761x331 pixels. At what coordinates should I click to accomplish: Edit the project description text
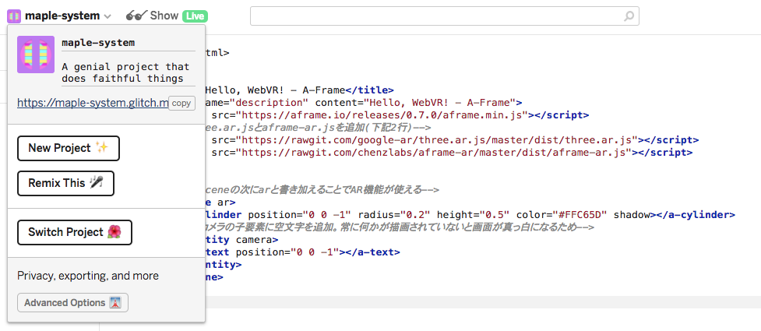coord(129,72)
